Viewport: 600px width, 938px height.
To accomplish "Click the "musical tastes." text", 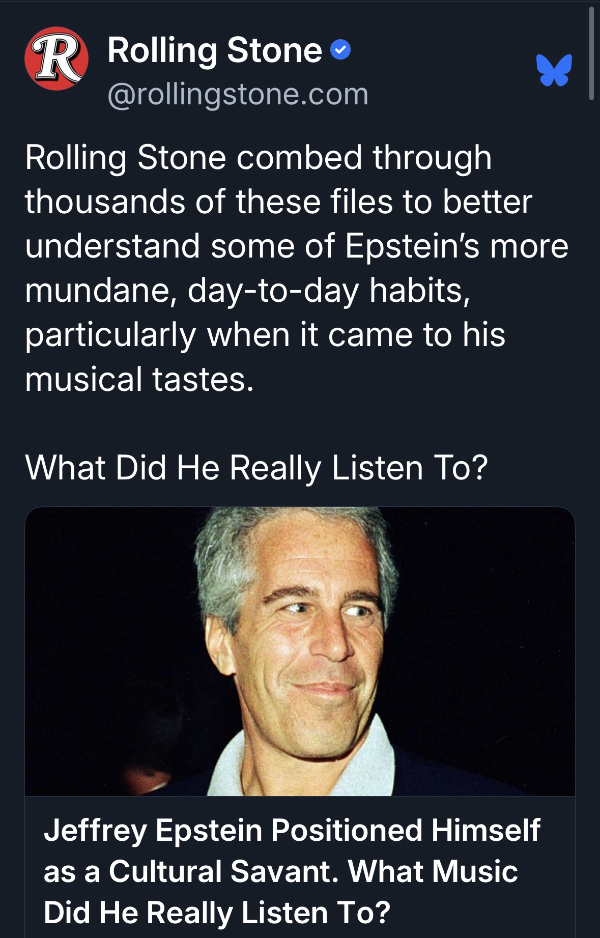I will pos(139,379).
